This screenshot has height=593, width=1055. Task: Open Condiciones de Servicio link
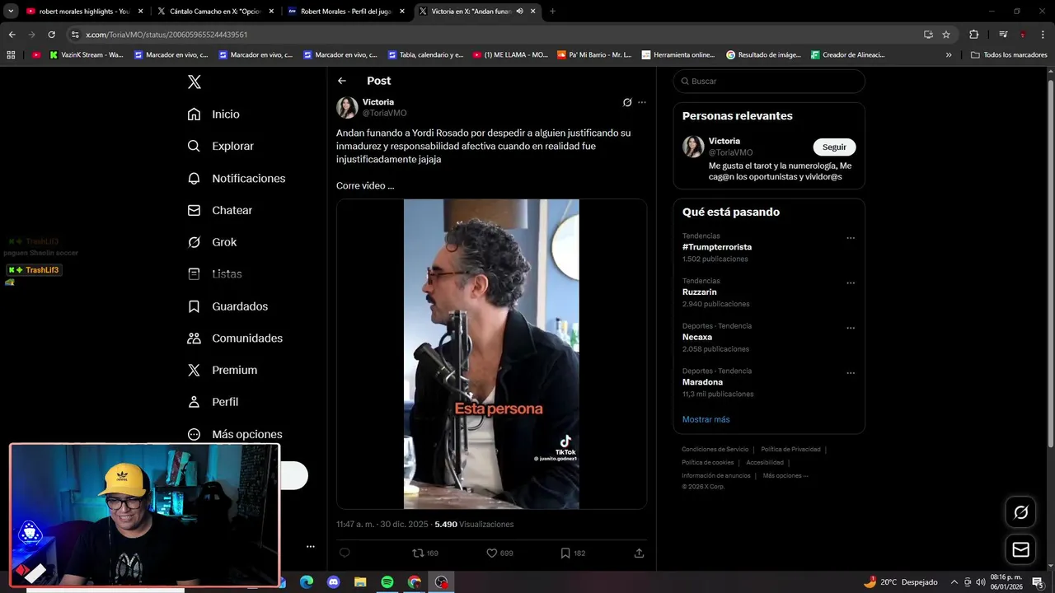tap(715, 450)
